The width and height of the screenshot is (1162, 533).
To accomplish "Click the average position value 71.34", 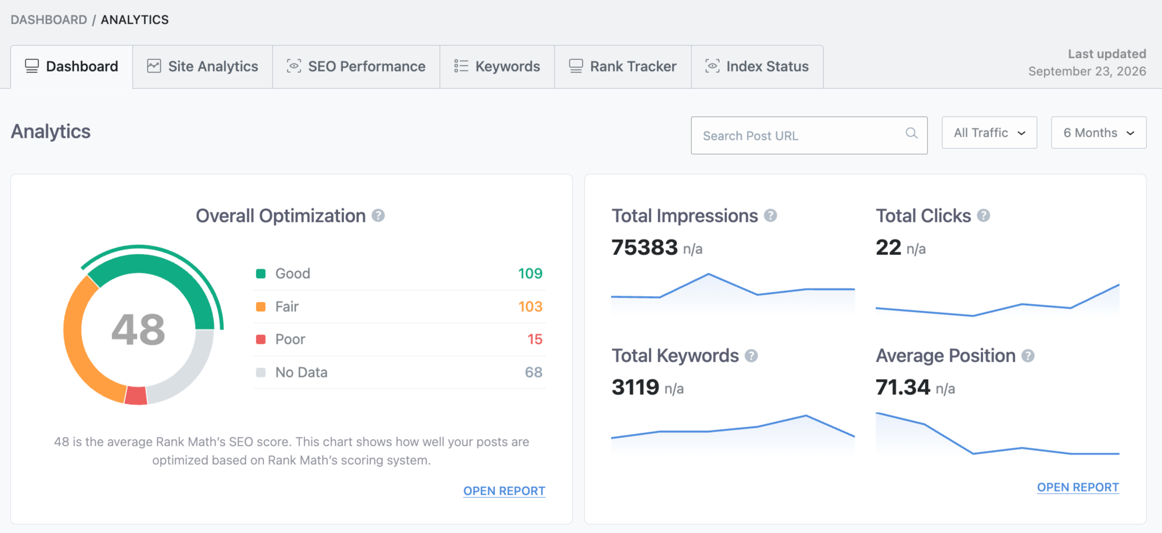I will [x=903, y=387].
